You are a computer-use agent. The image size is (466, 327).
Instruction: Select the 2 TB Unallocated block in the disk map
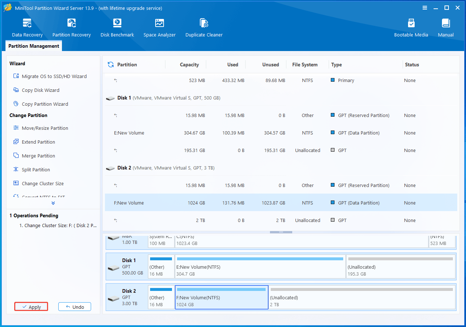tap(362, 297)
